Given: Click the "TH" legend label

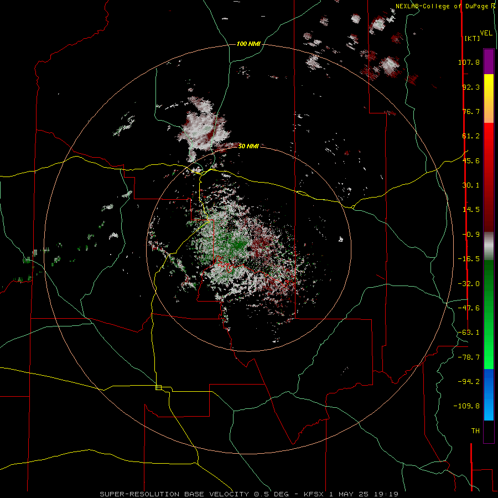Looking at the screenshot, I should pyautogui.click(x=475, y=431).
